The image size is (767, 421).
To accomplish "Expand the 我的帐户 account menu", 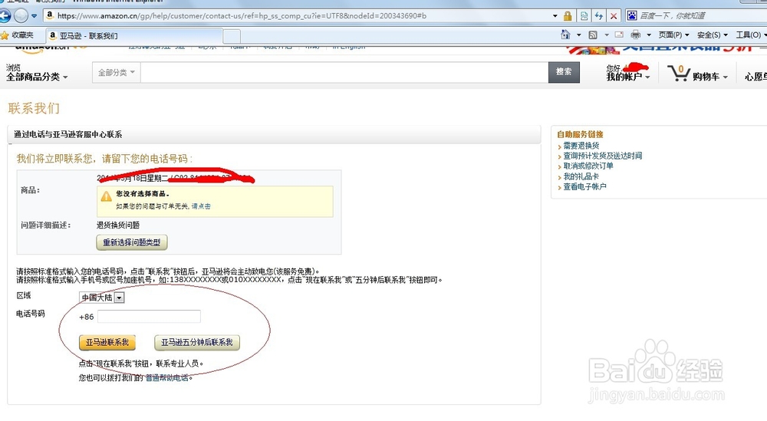I will point(628,77).
